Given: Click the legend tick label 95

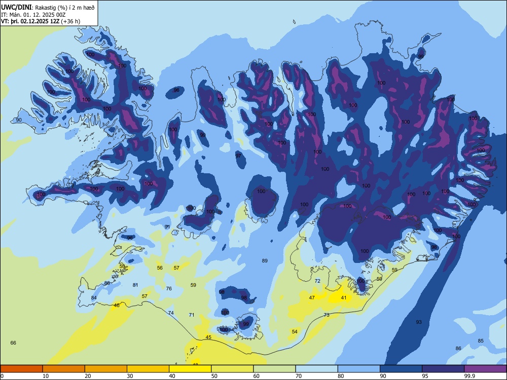Looking at the screenshot, I should (425, 376).
